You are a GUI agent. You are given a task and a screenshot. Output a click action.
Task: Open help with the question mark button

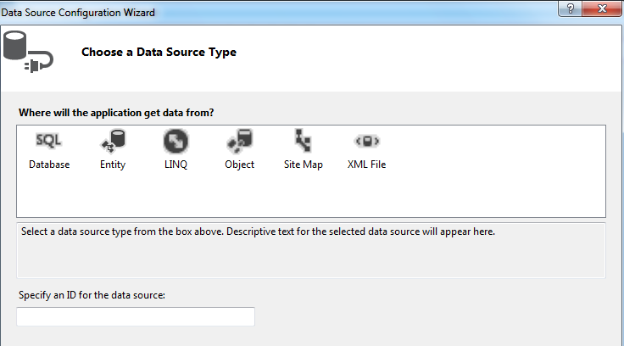click(569, 9)
